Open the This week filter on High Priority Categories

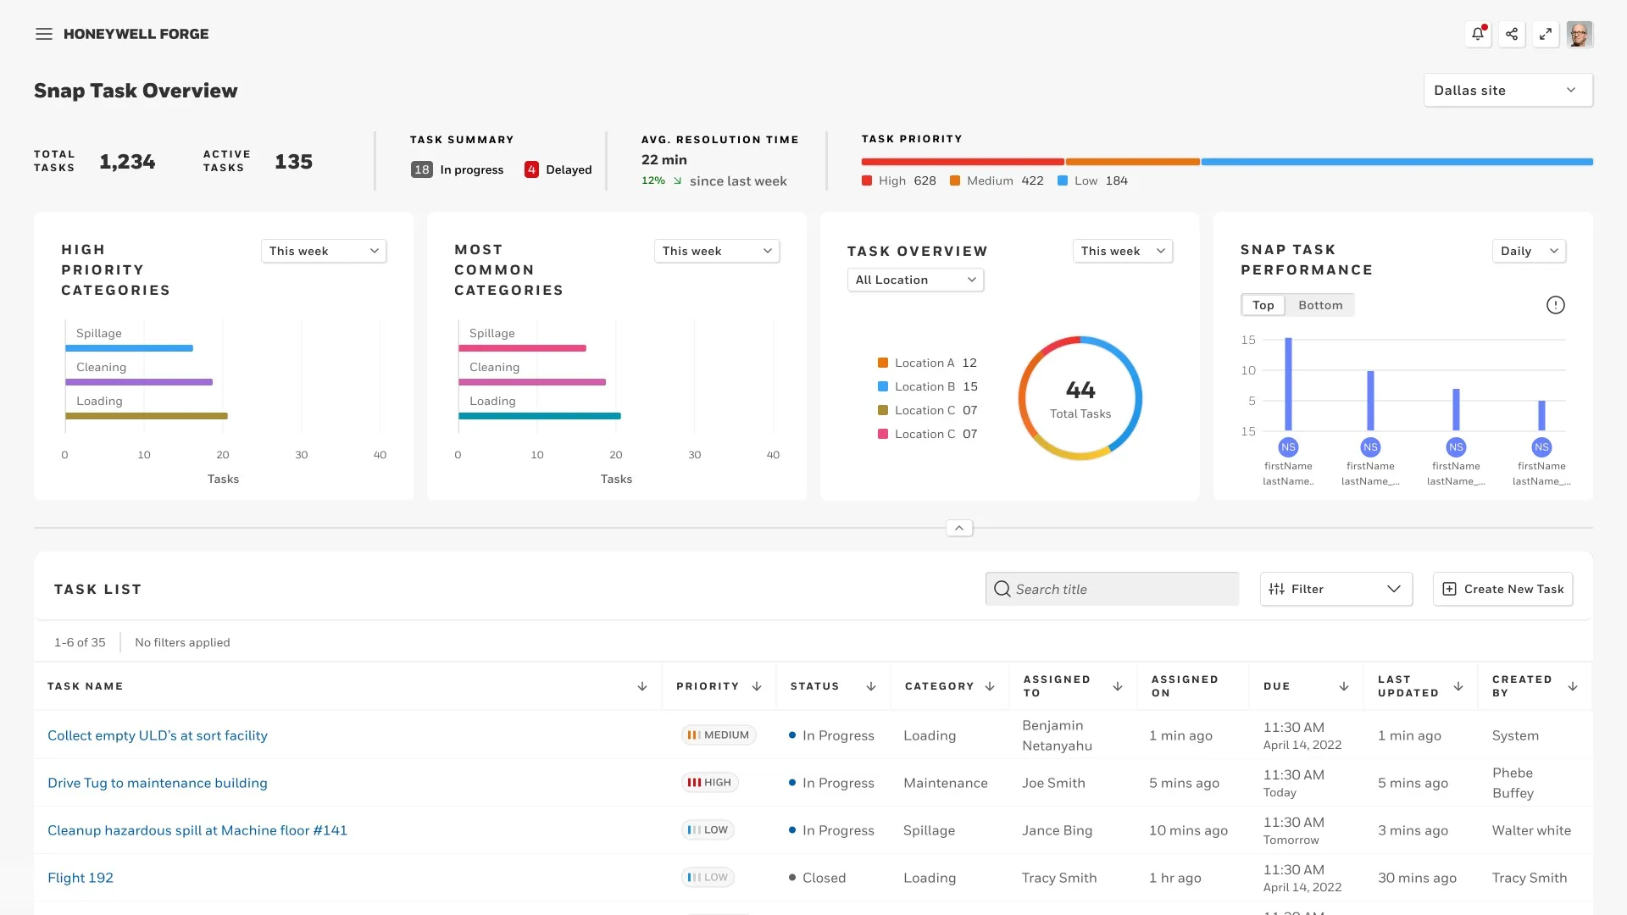point(324,251)
